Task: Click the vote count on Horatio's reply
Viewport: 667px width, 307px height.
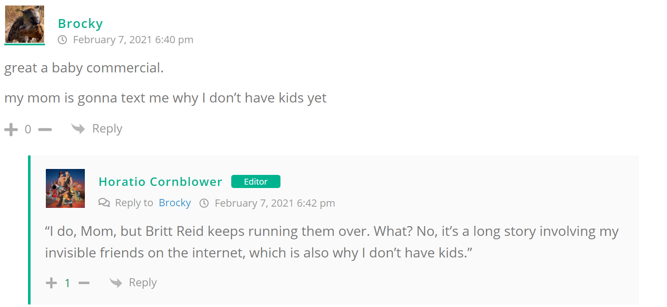Action: (67, 283)
